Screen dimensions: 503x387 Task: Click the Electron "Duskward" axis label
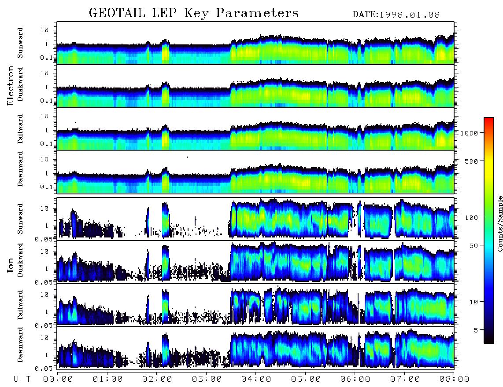pos(20,84)
